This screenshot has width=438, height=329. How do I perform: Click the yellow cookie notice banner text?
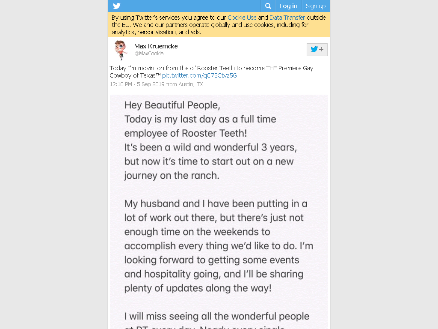pos(219,24)
